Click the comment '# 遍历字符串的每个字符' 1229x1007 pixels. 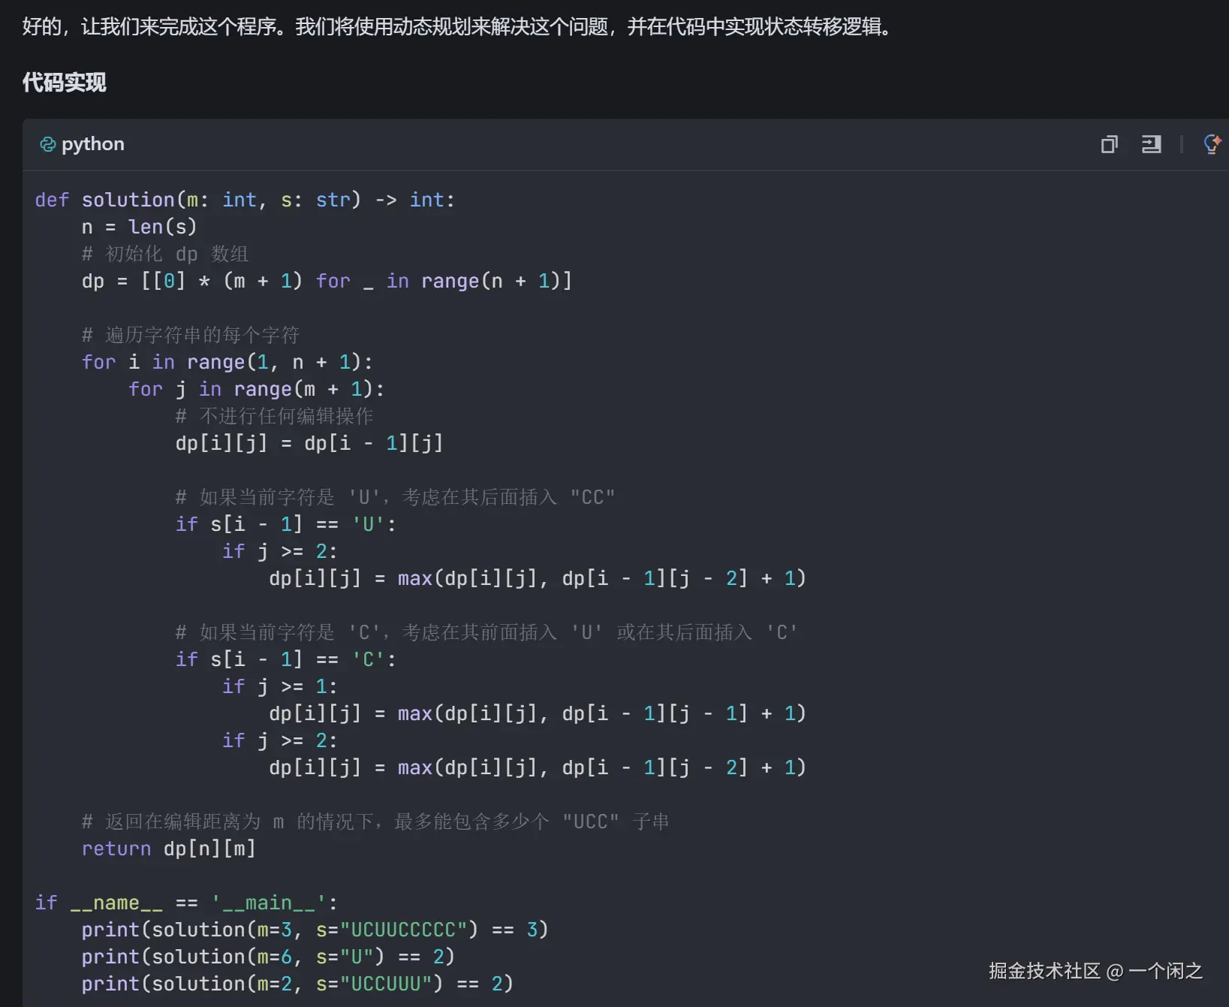click(191, 335)
